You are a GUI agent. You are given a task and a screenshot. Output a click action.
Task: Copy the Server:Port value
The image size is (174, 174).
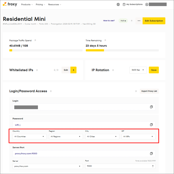click(151, 153)
